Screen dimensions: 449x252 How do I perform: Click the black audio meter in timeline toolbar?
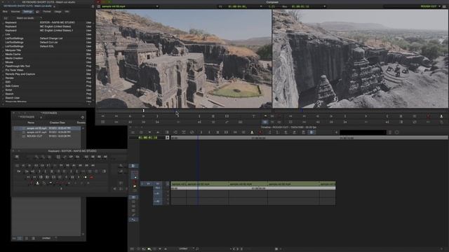[363, 132]
